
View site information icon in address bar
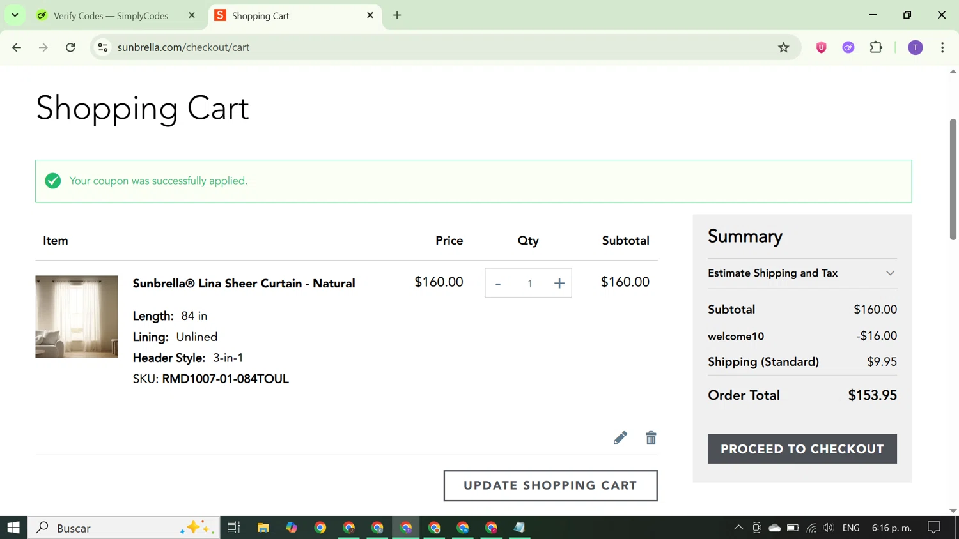pyautogui.click(x=103, y=47)
